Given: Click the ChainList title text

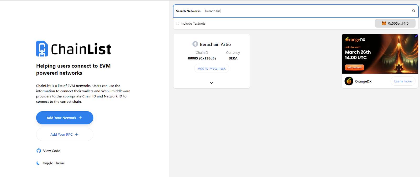Looking at the screenshot, I should [81, 49].
